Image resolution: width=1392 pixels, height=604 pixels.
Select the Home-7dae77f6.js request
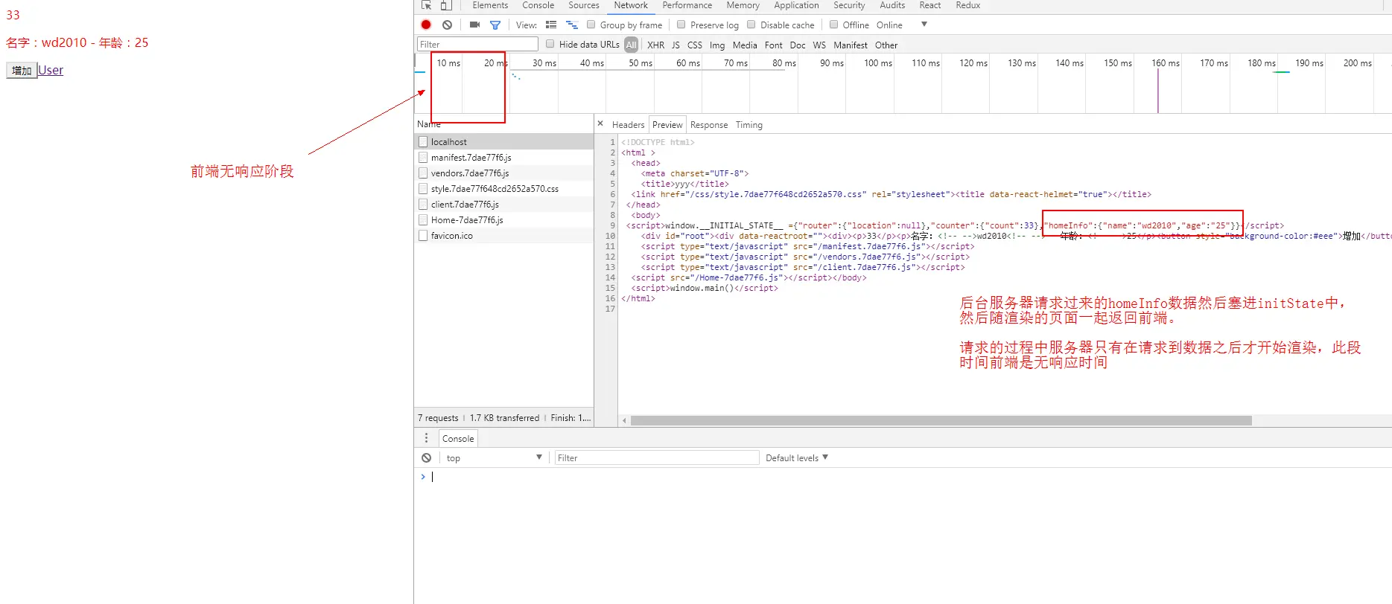click(503, 219)
